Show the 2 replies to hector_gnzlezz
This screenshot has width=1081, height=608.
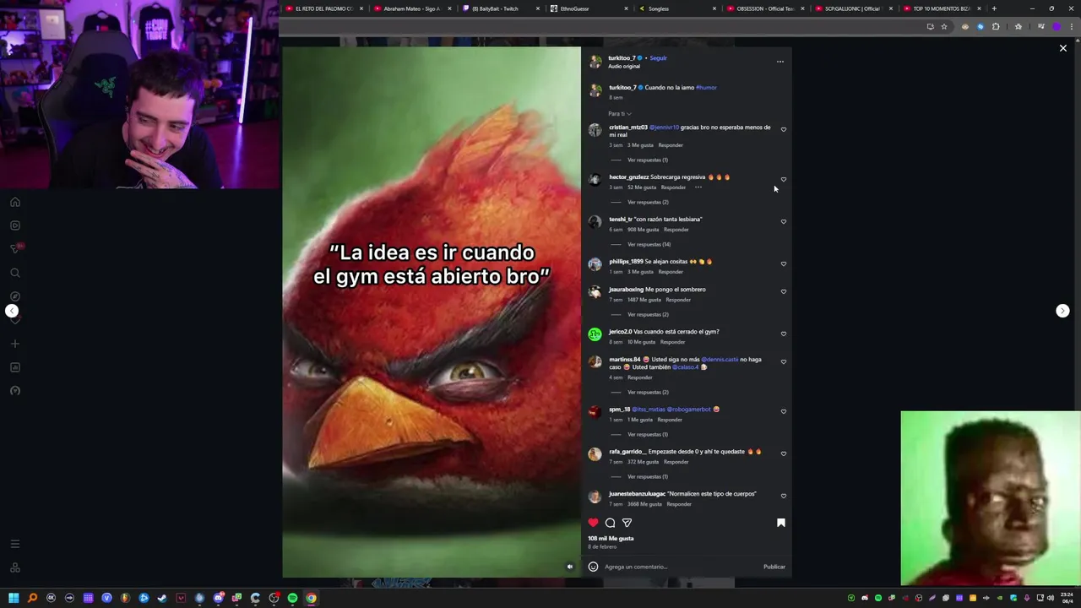[x=647, y=202]
